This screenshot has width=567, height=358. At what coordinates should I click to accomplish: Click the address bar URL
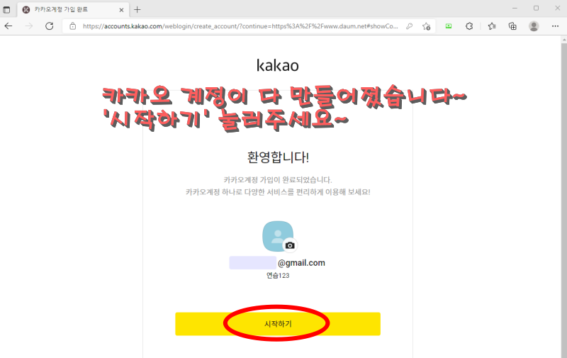pos(240,26)
